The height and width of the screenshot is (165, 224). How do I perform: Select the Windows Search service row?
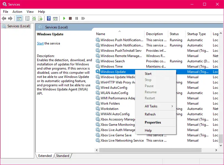pos(157,61)
